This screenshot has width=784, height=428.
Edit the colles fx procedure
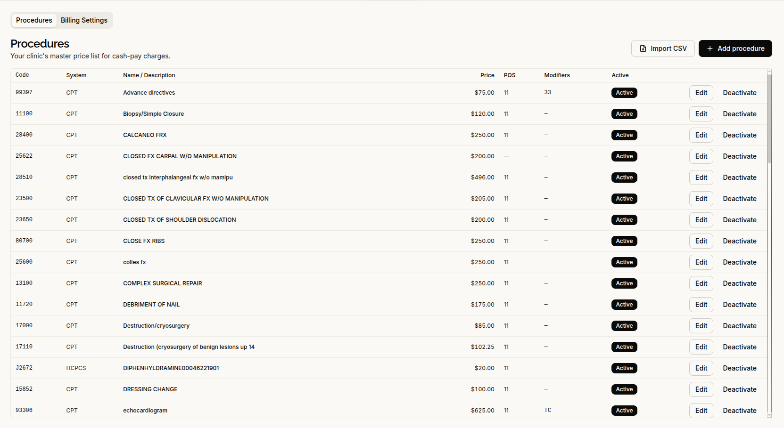pyautogui.click(x=701, y=262)
